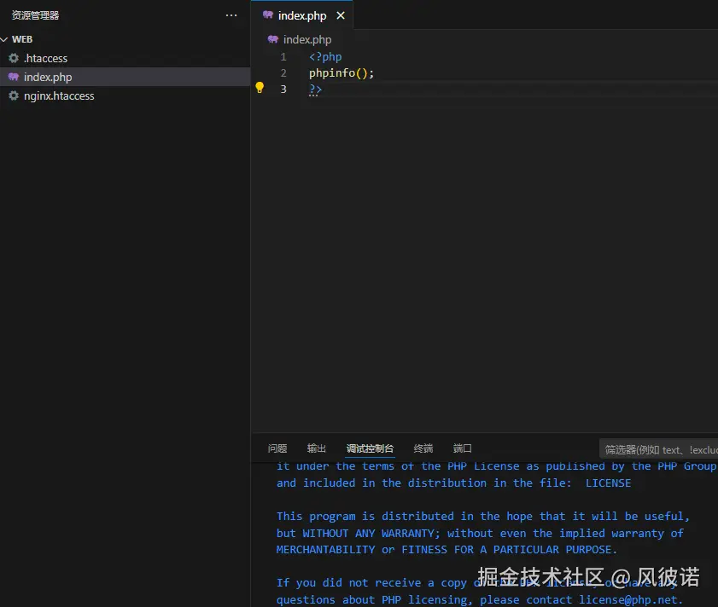Click console line mentioning license@php.net
This screenshot has width=718, height=607.
[x=480, y=599]
